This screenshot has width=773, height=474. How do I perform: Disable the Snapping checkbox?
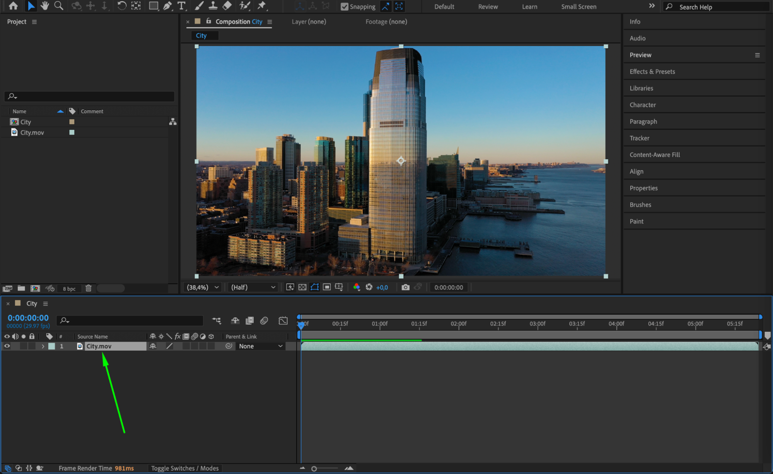(344, 7)
